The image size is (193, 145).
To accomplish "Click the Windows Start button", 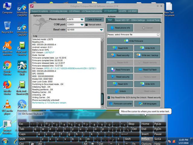I will click(x=5, y=141).
